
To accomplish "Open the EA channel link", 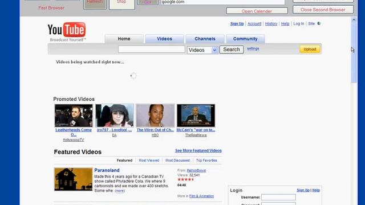I will (x=114, y=136).
